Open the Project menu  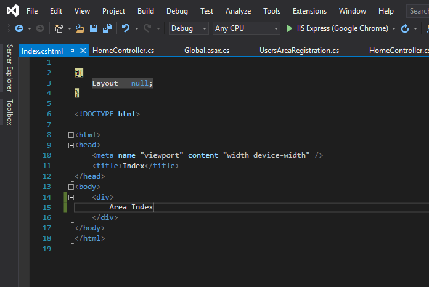coord(113,11)
